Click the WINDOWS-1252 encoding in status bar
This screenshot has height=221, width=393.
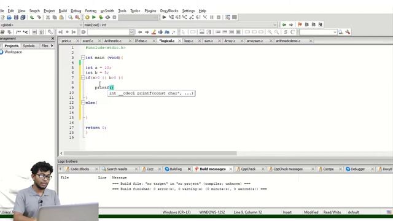click(x=212, y=212)
